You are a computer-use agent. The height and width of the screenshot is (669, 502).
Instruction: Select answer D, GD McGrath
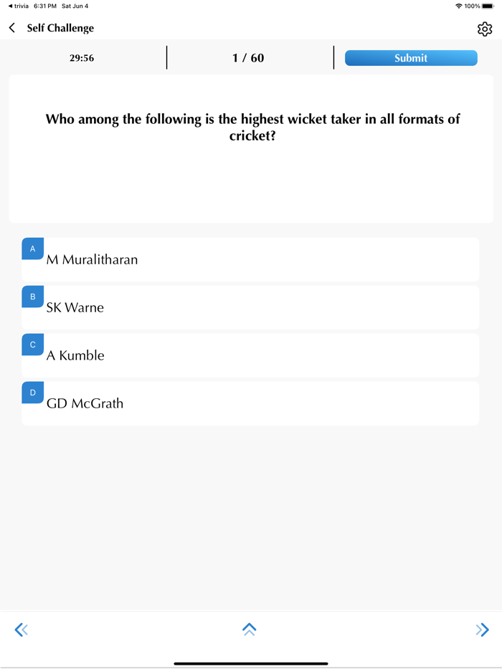pyautogui.click(x=251, y=403)
